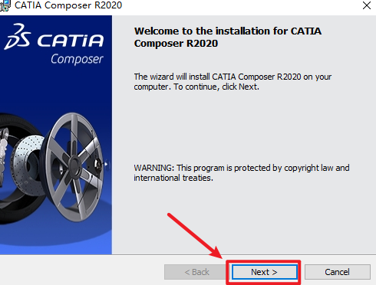
Task: Click the installer icon in title bar
Action: tap(5, 5)
